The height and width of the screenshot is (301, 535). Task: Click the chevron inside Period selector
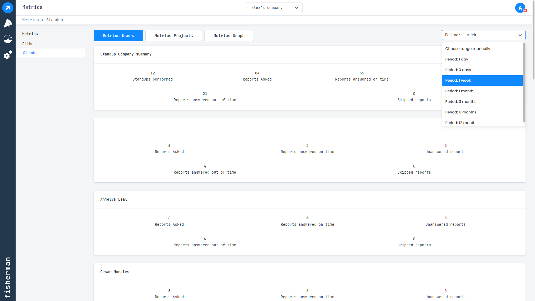(x=520, y=35)
